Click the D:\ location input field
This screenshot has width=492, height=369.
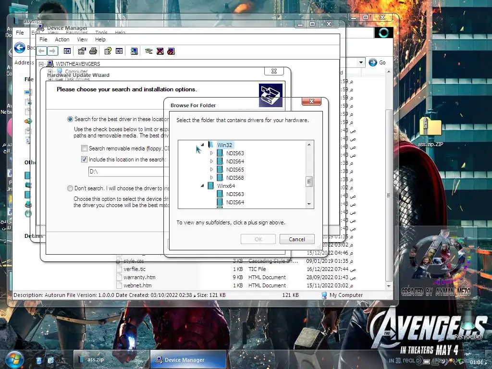pos(129,172)
